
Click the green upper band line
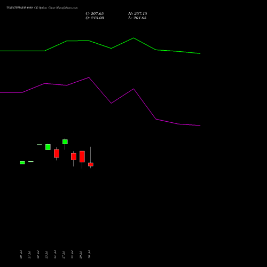click(x=100, y=45)
